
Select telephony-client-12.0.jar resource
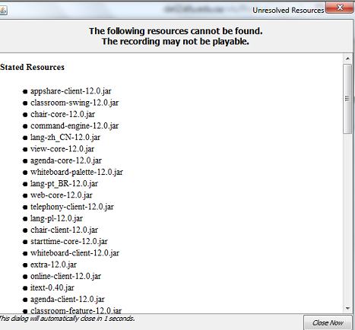coord(72,207)
